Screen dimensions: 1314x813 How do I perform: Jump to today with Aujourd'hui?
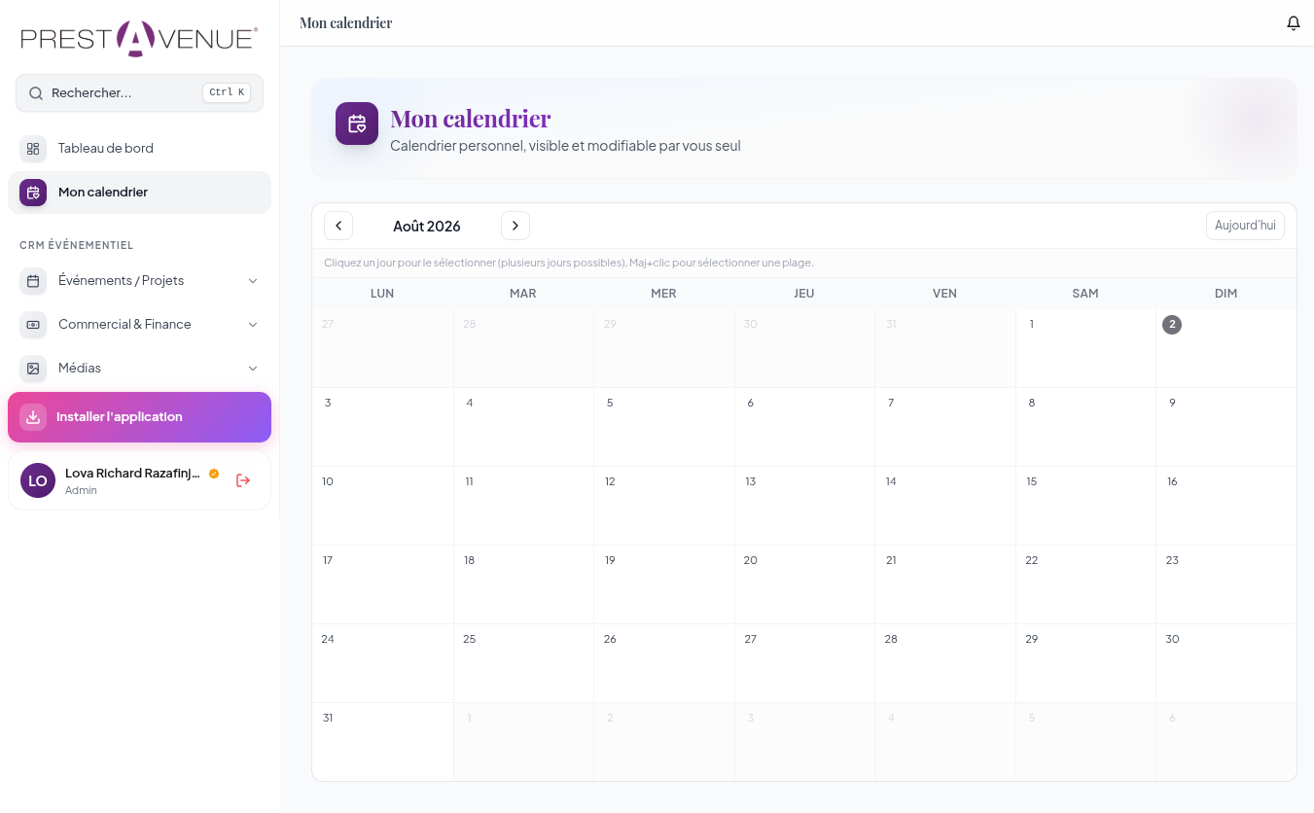pyautogui.click(x=1245, y=226)
